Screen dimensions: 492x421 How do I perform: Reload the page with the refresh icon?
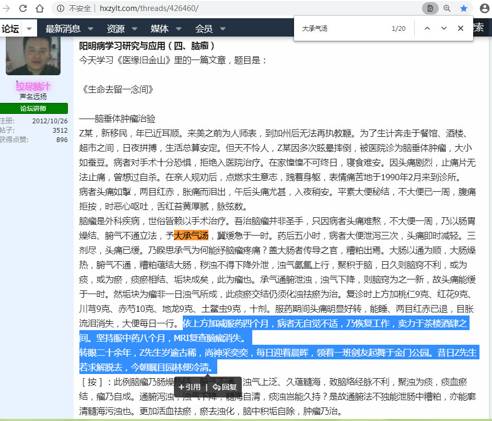pos(23,8)
